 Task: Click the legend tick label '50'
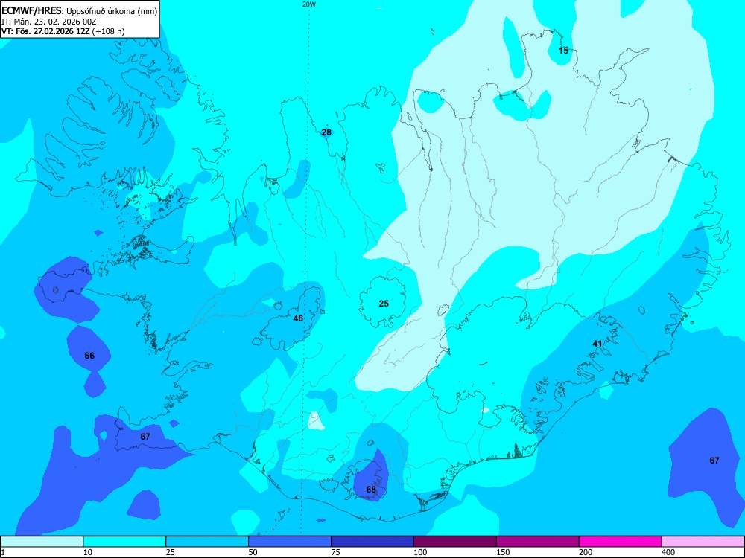coord(253,552)
